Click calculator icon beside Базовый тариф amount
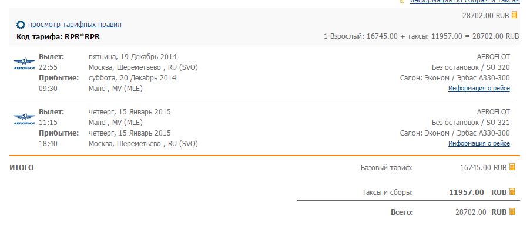This screenshot has width=530, height=230. 512,167
